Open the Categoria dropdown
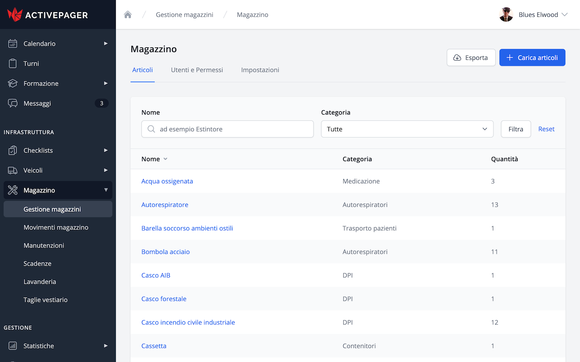Screen dimensions: 580x362 click(407, 129)
